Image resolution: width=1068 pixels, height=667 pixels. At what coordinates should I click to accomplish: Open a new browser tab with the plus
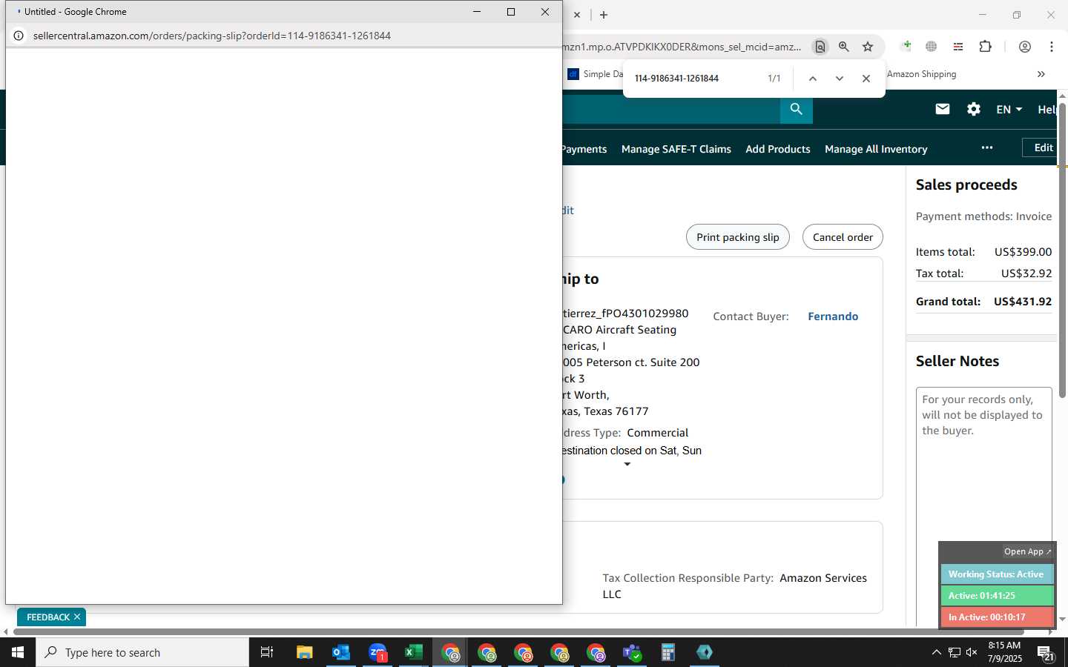[604, 15]
